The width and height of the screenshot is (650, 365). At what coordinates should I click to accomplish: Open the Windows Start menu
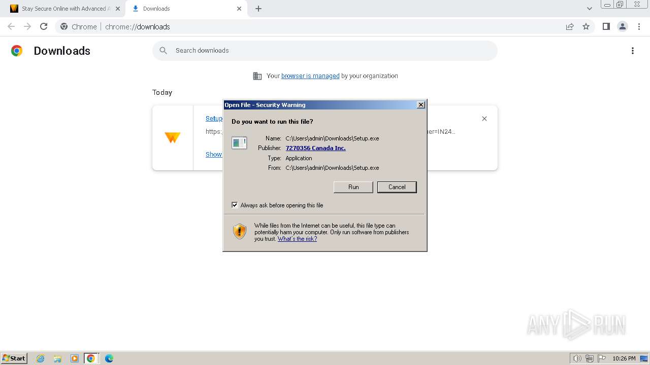[x=14, y=358]
